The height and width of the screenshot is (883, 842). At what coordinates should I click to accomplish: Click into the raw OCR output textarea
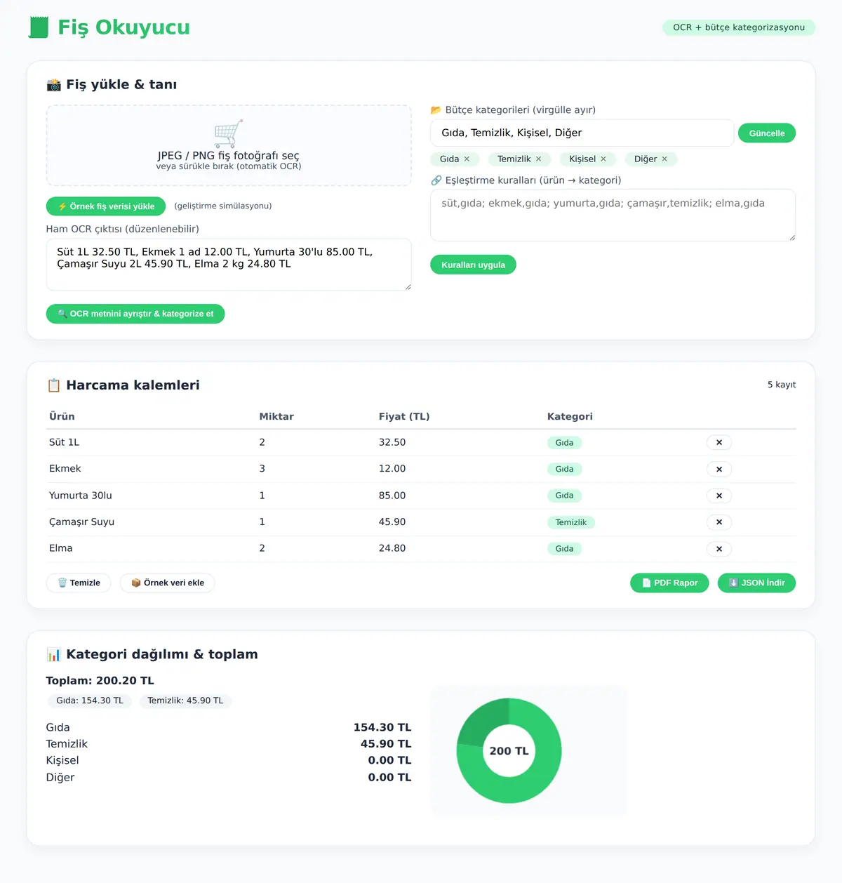[x=229, y=265]
